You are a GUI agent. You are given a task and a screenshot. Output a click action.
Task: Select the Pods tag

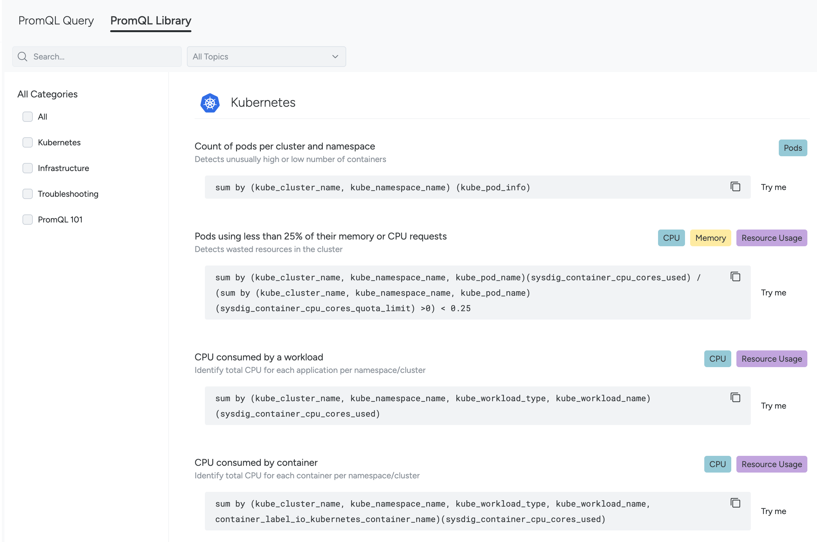[x=793, y=148]
